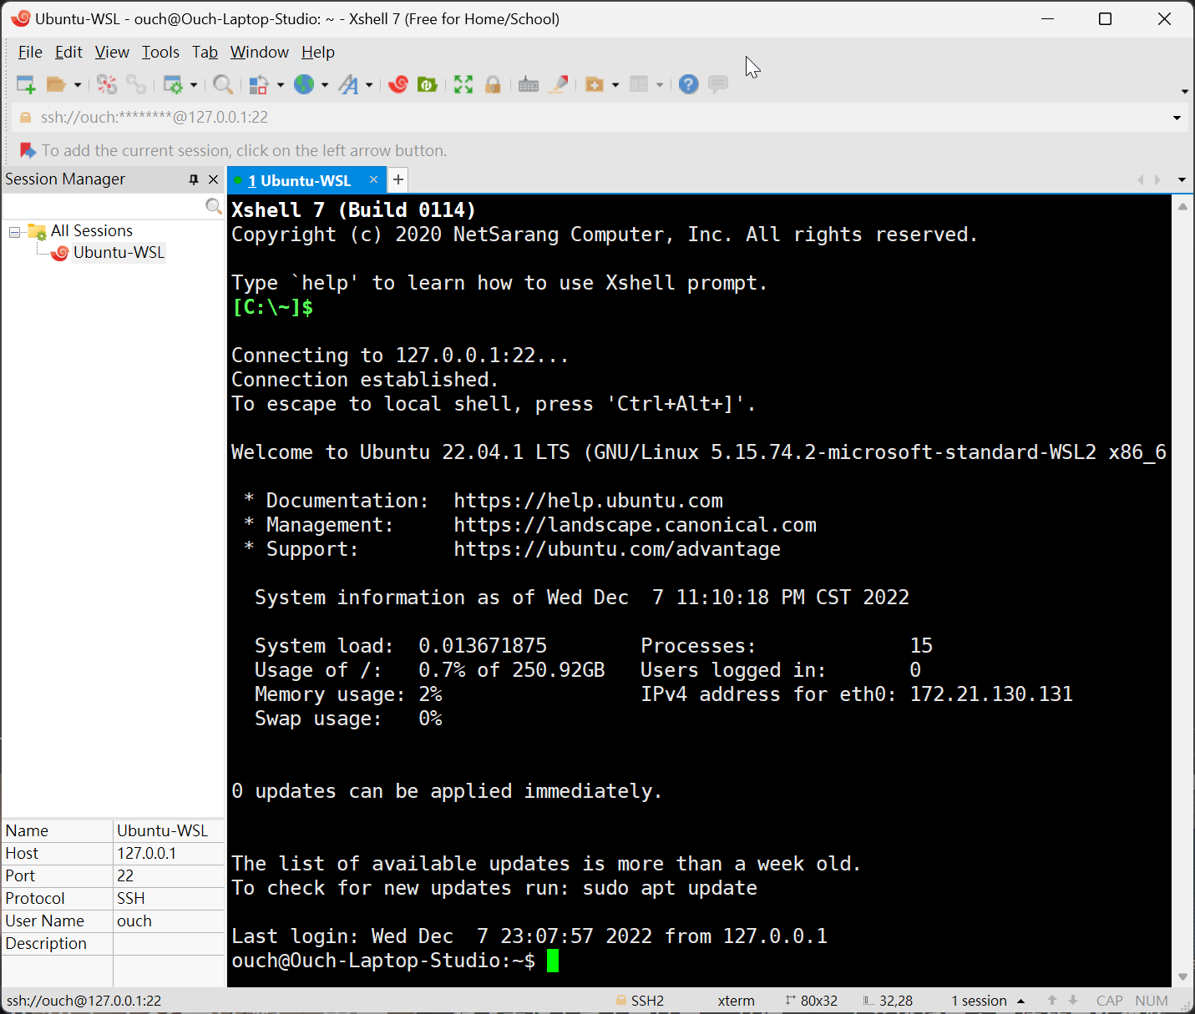Click the Host field showing 127.0.0.1
The height and width of the screenshot is (1014, 1195).
click(147, 853)
